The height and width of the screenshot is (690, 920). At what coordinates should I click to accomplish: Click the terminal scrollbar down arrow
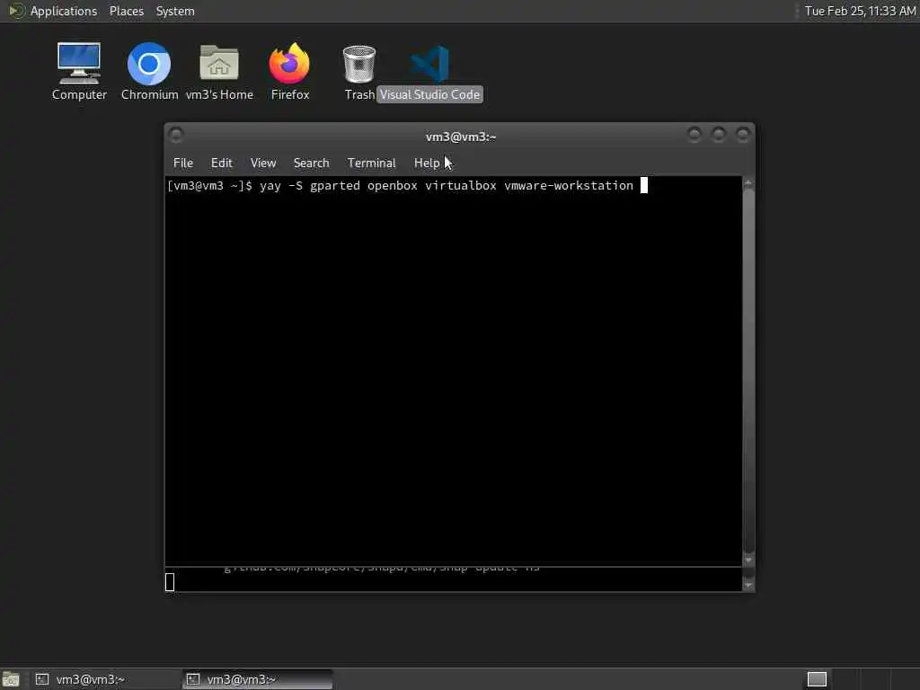(748, 560)
